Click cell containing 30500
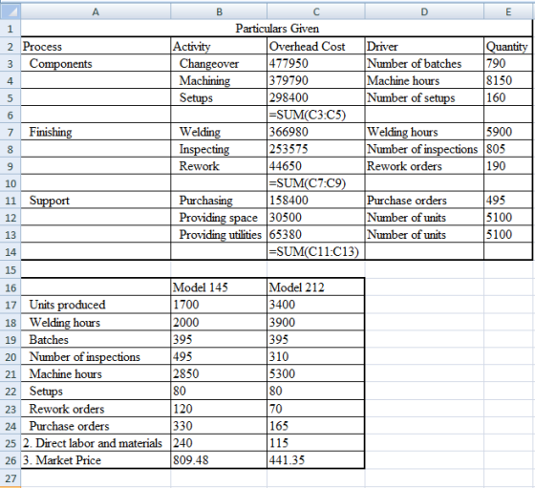The width and height of the screenshot is (535, 488). tap(316, 217)
